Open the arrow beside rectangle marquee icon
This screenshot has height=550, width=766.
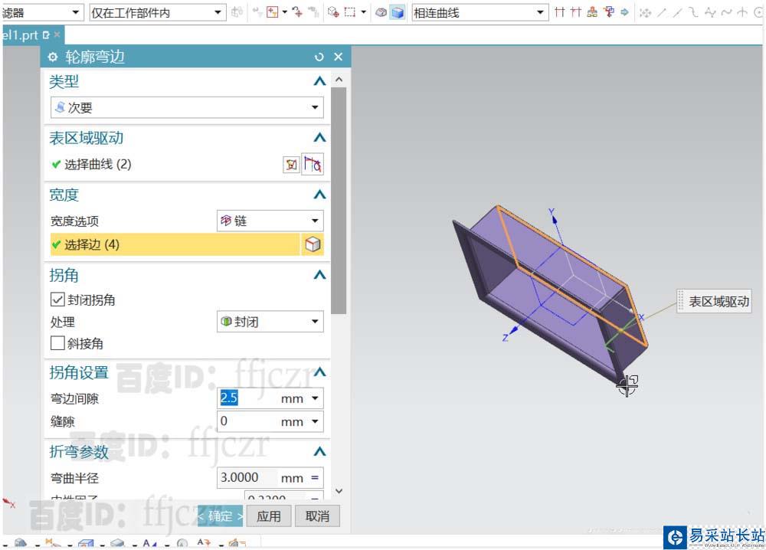pos(363,12)
